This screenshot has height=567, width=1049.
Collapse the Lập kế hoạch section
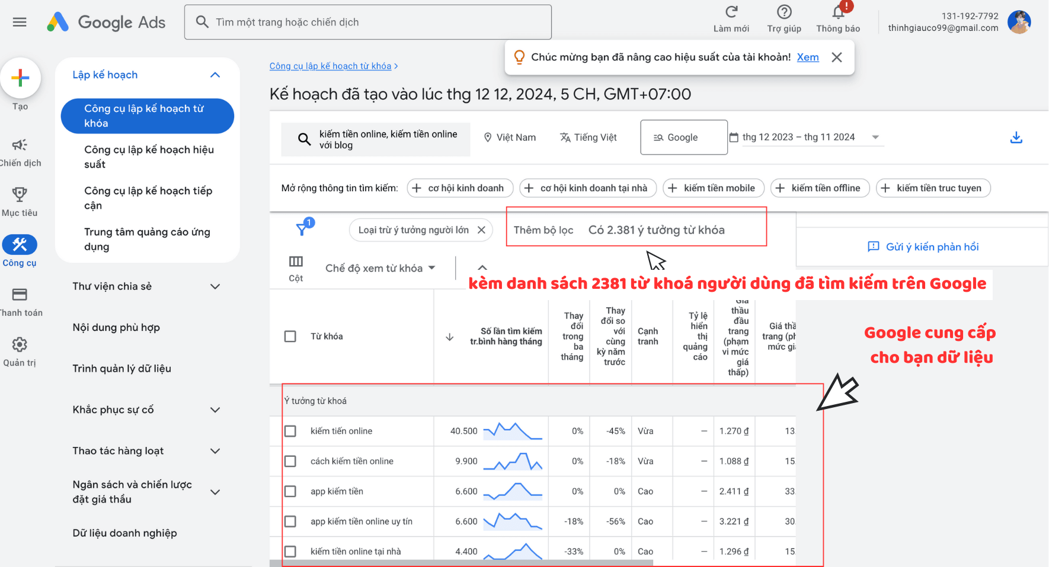point(215,75)
